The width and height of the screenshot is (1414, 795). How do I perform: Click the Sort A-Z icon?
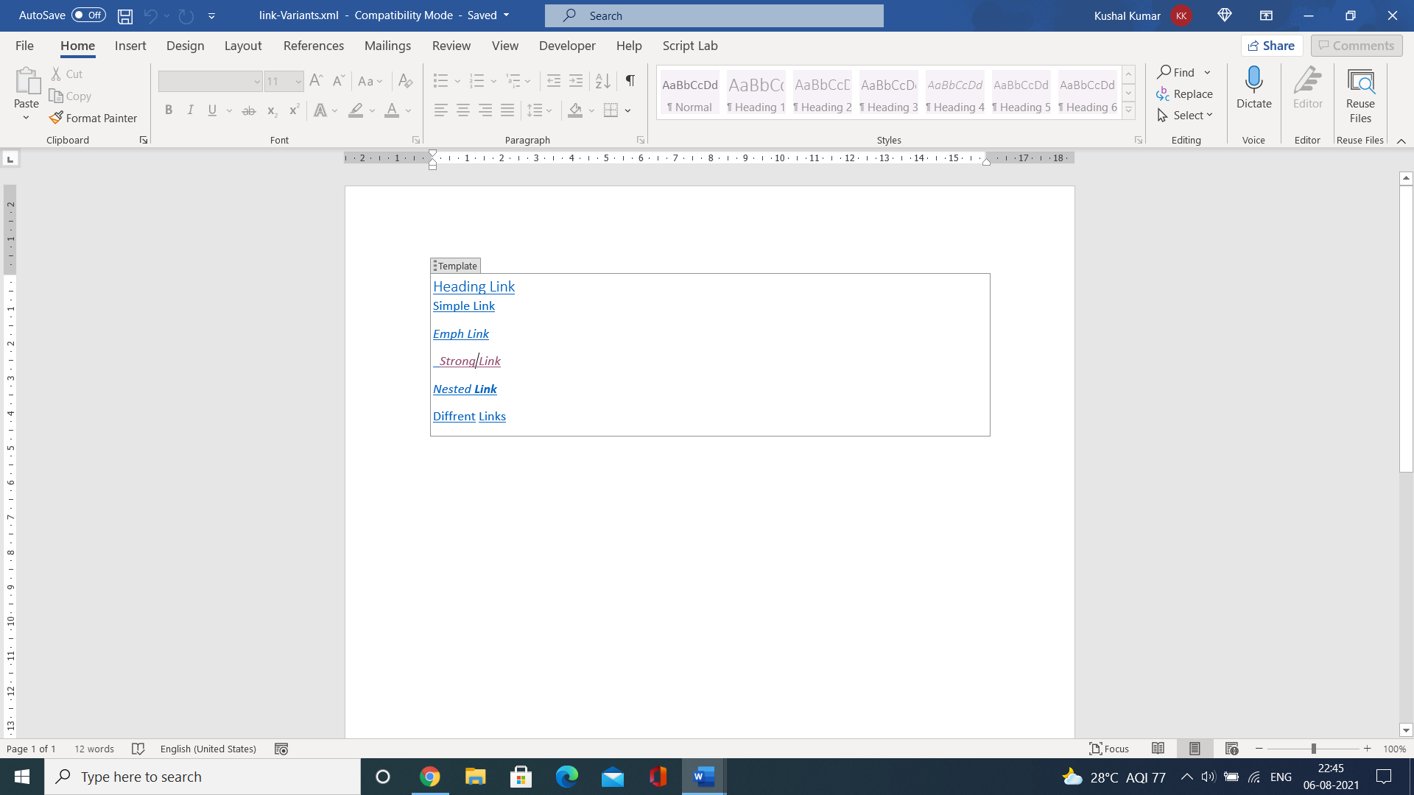point(602,81)
